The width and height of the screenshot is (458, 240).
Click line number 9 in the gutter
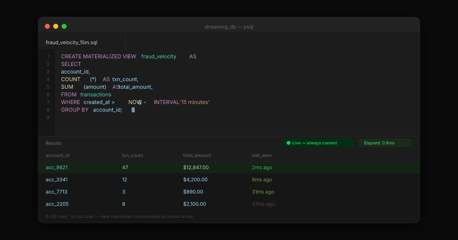48,117
